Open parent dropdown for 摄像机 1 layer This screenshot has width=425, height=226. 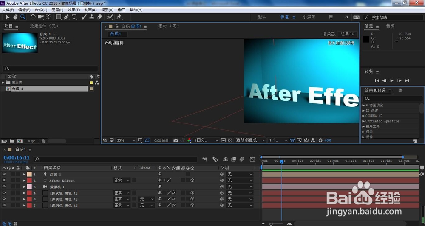click(240, 187)
